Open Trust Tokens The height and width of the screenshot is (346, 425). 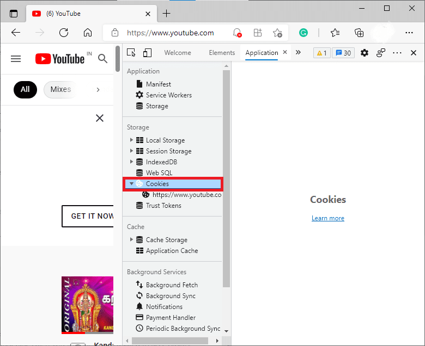163,205
